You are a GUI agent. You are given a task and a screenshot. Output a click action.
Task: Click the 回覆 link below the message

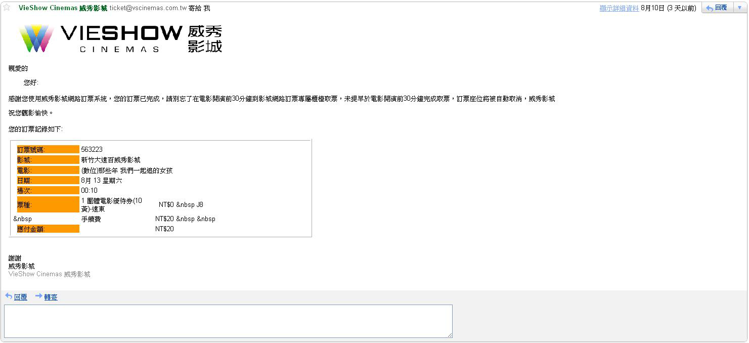(21, 297)
